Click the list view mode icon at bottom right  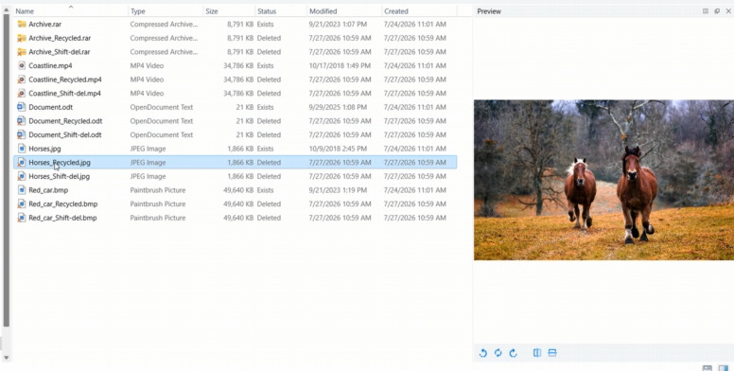[x=708, y=368]
